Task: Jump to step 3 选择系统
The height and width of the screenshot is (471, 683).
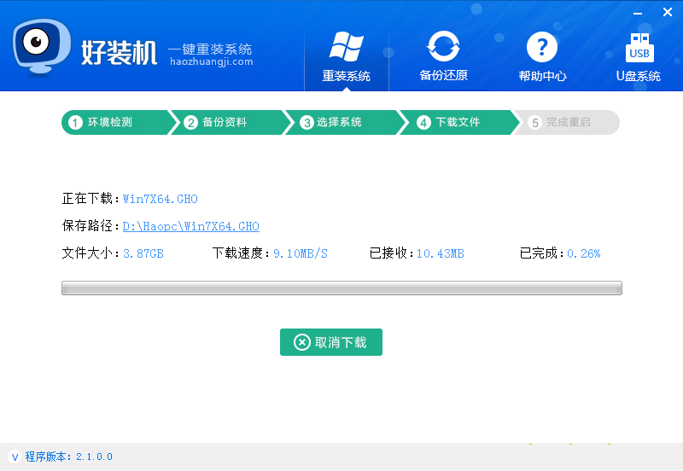Action: click(x=340, y=122)
